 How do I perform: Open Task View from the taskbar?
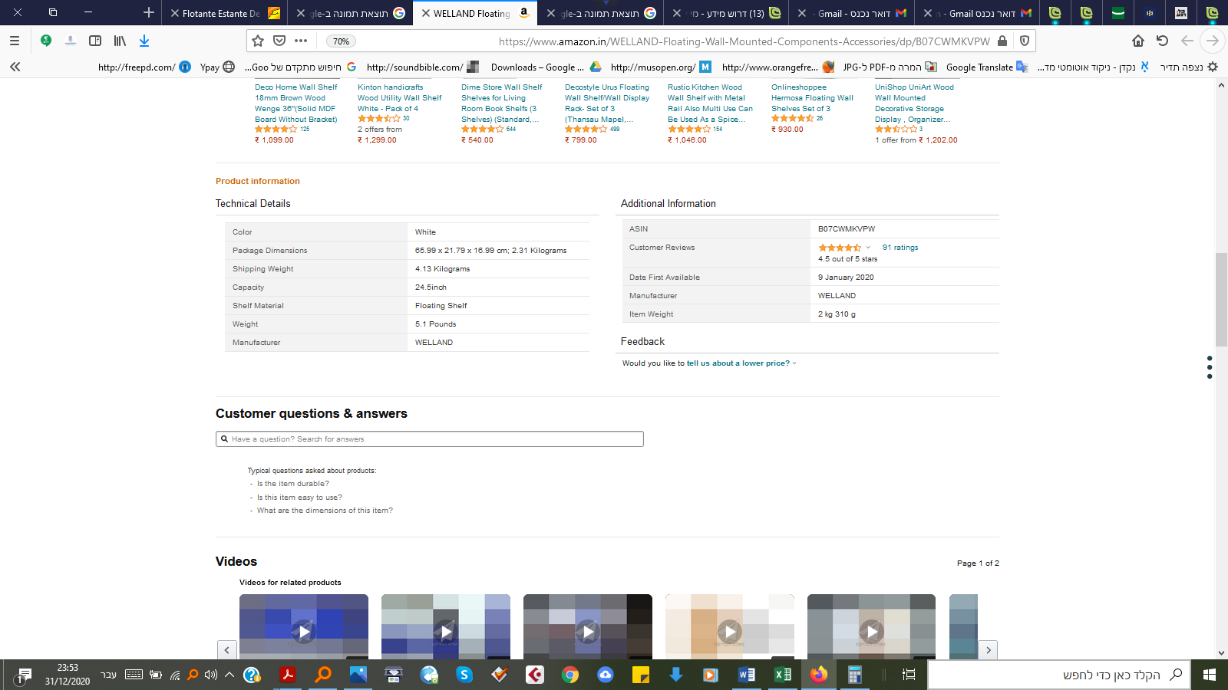point(909,675)
